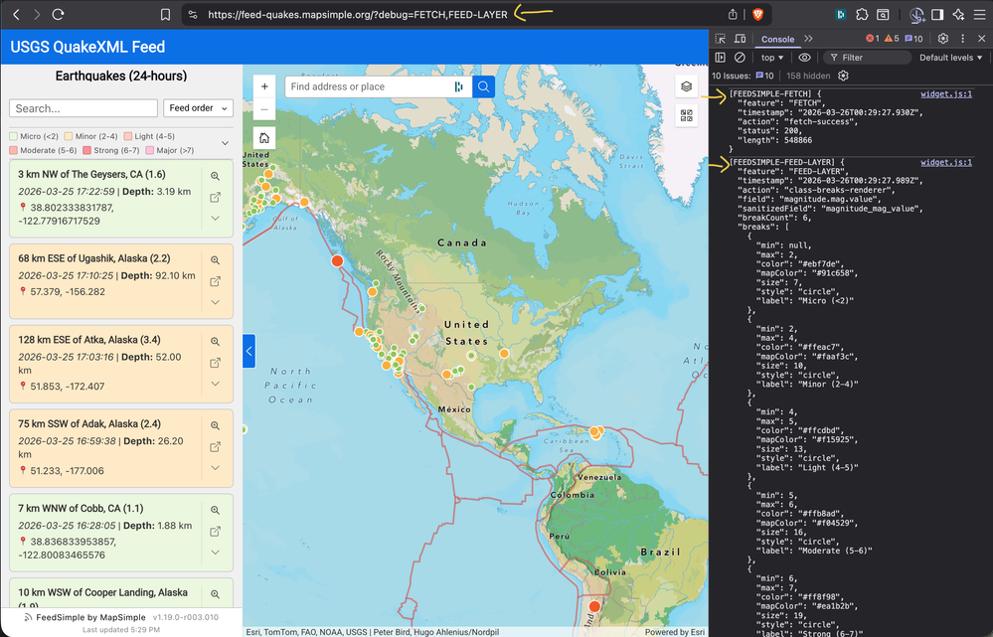Open widget.js:1 link for FEED-LAYER log
This screenshot has height=637, width=993.
pyautogui.click(x=946, y=162)
